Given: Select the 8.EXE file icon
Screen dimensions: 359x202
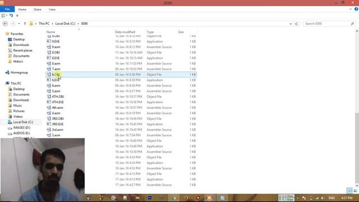Looking at the screenshot, I should coord(49,58).
